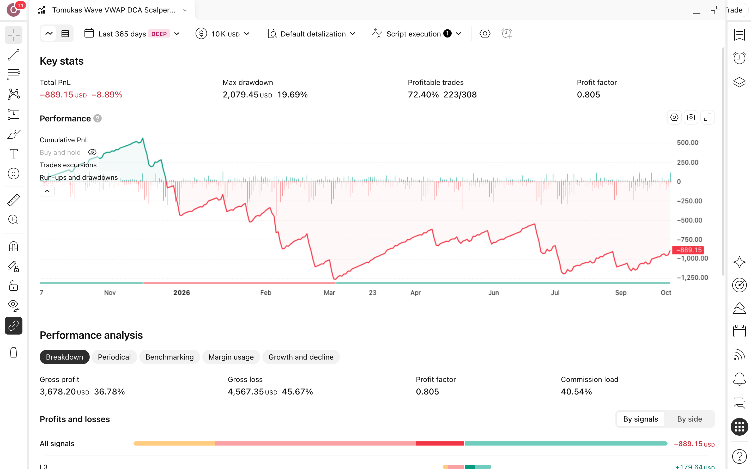Toggle hide all drawings eye icon

(x=14, y=306)
